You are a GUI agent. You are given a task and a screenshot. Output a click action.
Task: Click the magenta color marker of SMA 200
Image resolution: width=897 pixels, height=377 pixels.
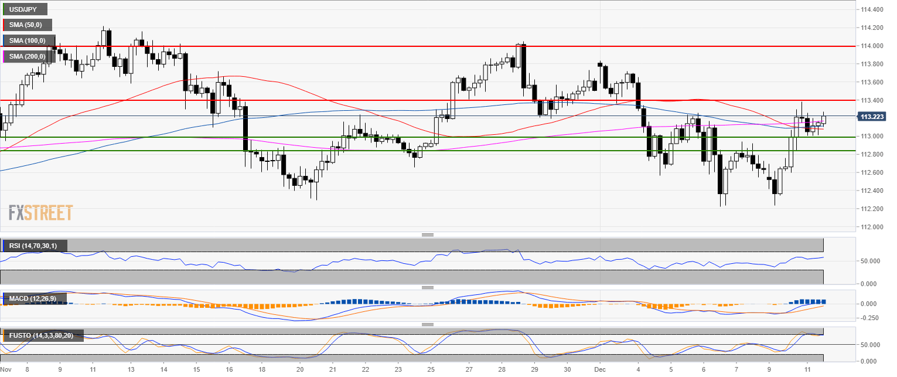tap(4, 56)
